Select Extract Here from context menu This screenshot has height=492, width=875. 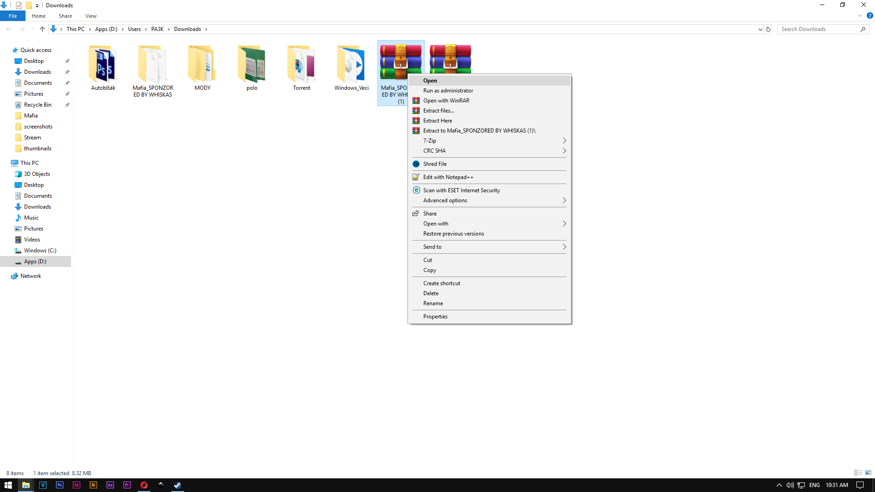(437, 121)
